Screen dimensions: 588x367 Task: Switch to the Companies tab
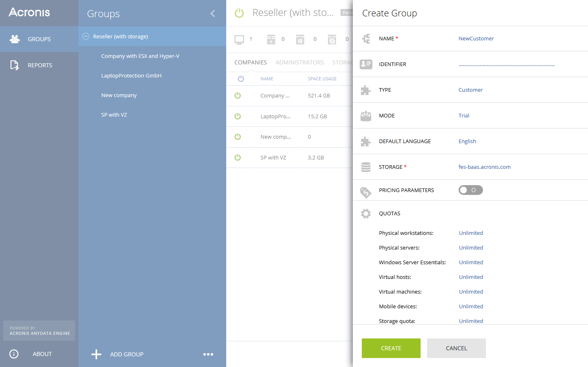(250, 62)
